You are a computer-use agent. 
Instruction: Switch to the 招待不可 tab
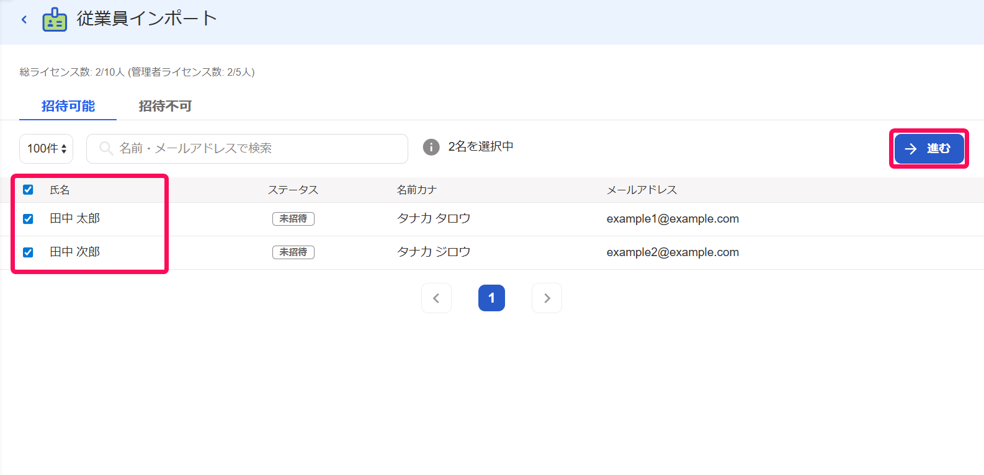tap(165, 106)
